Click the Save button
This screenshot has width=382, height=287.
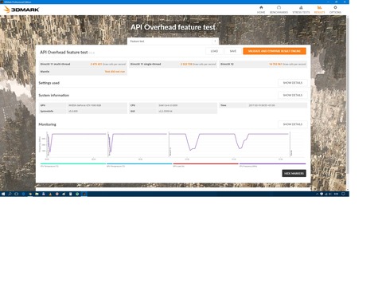(x=233, y=51)
